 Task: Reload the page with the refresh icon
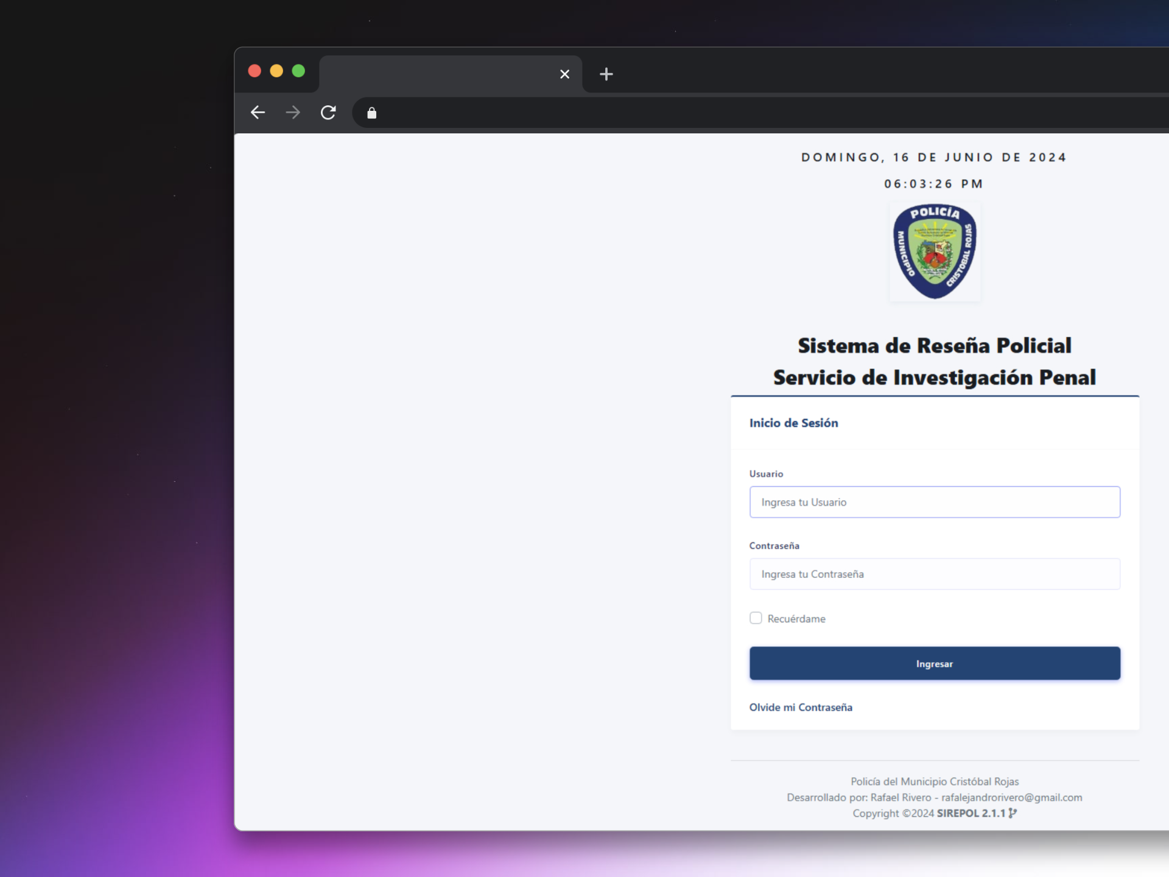(x=328, y=113)
